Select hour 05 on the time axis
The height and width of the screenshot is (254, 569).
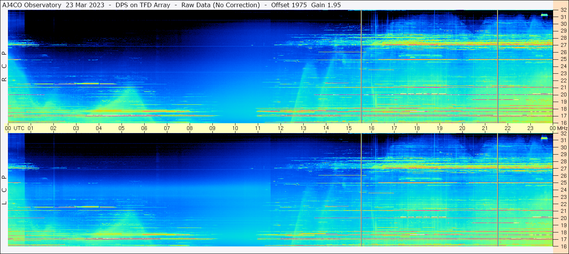pyautogui.click(x=122, y=128)
